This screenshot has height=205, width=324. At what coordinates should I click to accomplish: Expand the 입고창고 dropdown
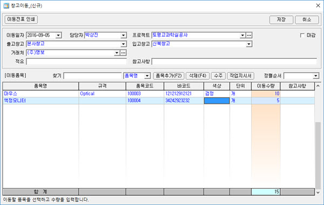[x=249, y=44]
